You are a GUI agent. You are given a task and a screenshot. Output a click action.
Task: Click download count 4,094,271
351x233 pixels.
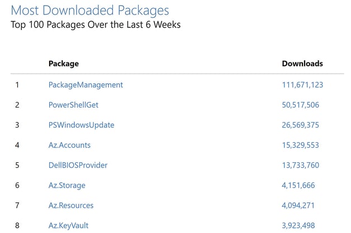pyautogui.click(x=298, y=205)
